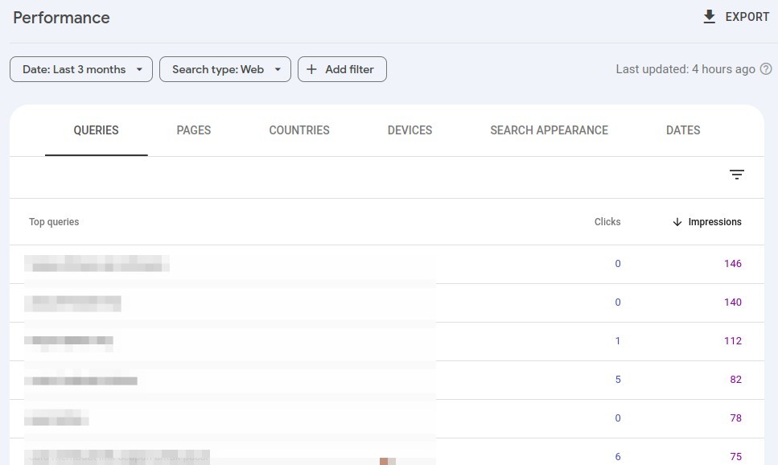Select the Queries tab
Image resolution: width=778 pixels, height=465 pixels.
pos(96,130)
